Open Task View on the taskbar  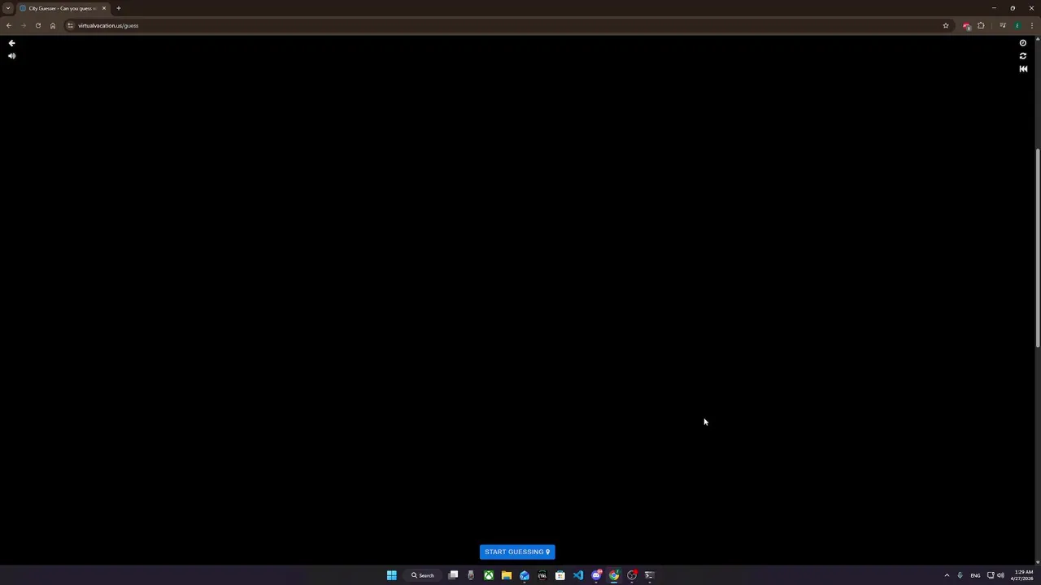(x=453, y=575)
